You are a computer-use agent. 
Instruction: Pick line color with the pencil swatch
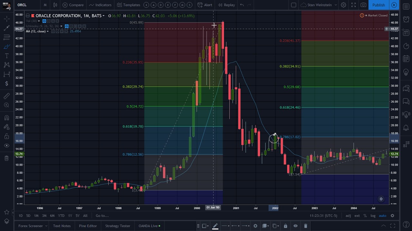[x=215, y=226]
